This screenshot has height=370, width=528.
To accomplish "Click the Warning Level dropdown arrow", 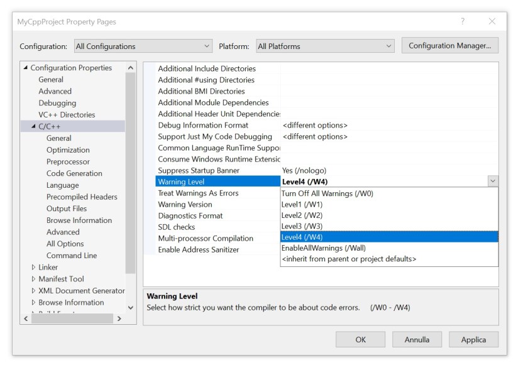I will point(493,181).
